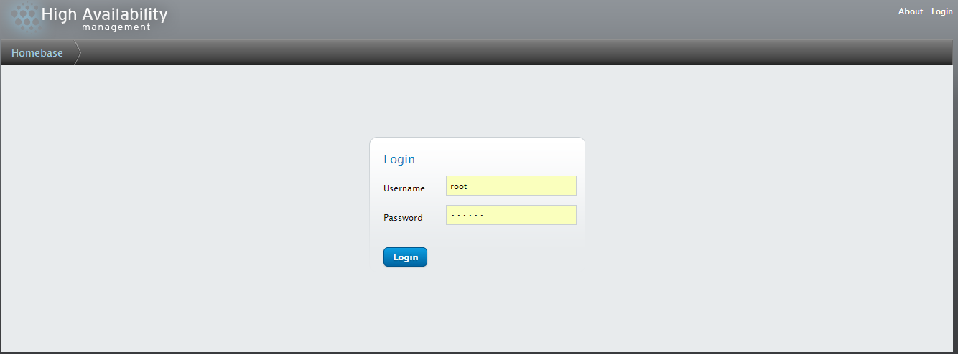The image size is (958, 354).
Task: Focus the Password input field
Action: click(511, 215)
